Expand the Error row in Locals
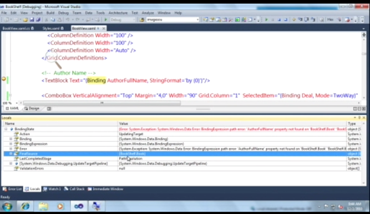 click(x=11, y=149)
